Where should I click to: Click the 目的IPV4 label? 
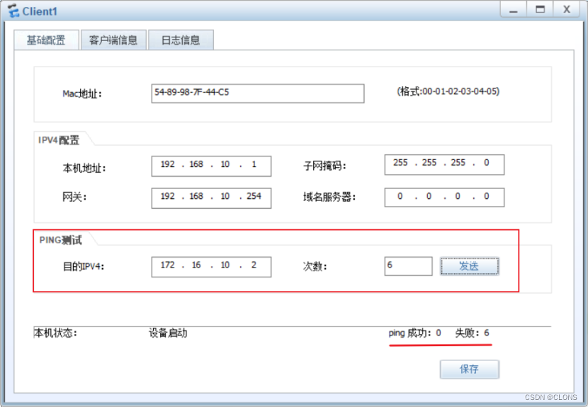click(x=84, y=266)
